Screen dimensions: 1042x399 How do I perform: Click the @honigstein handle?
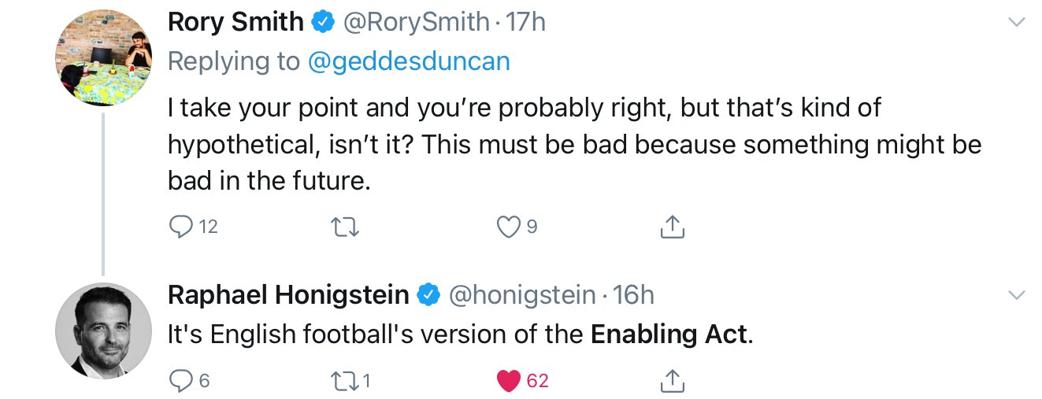click(x=521, y=295)
